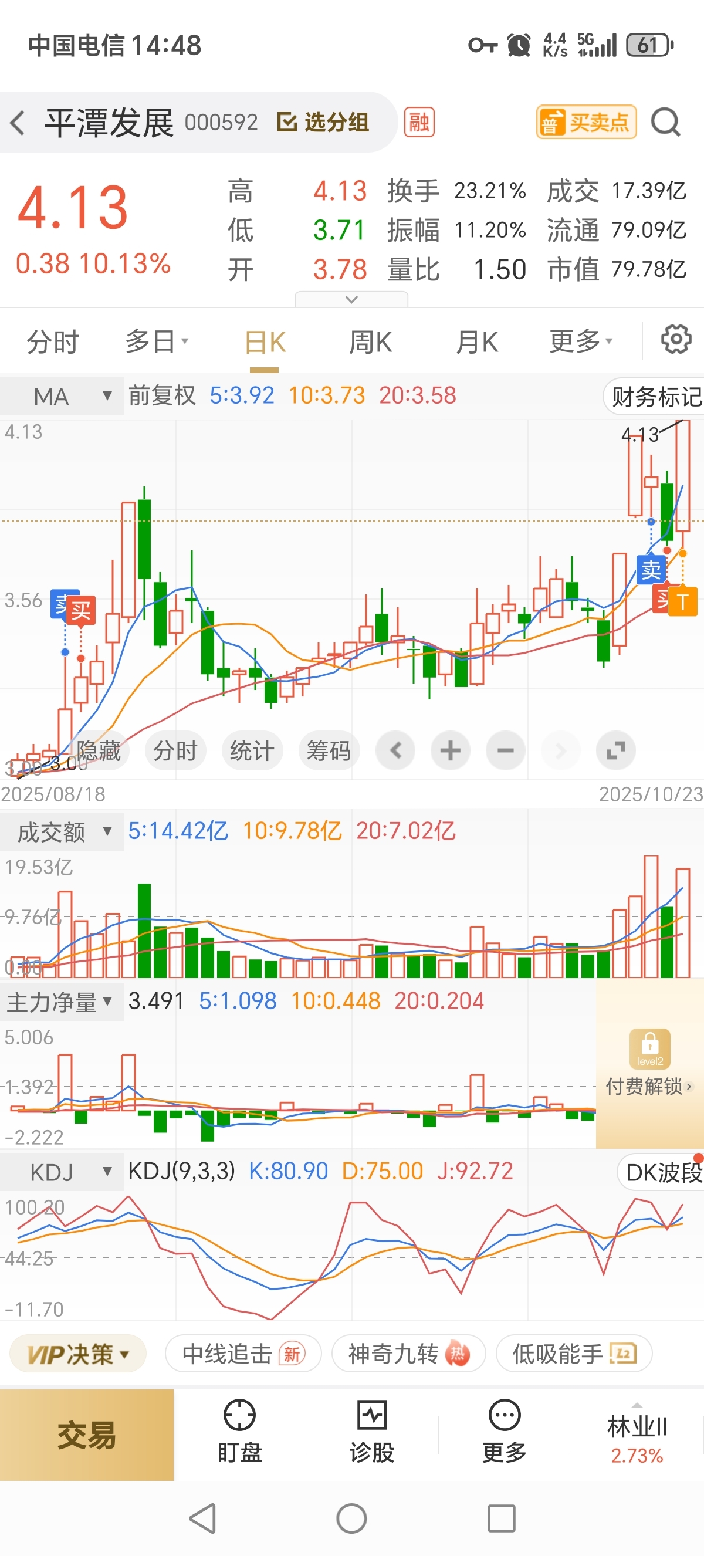Select the 日K tab
The height and width of the screenshot is (1556, 704).
tap(265, 342)
